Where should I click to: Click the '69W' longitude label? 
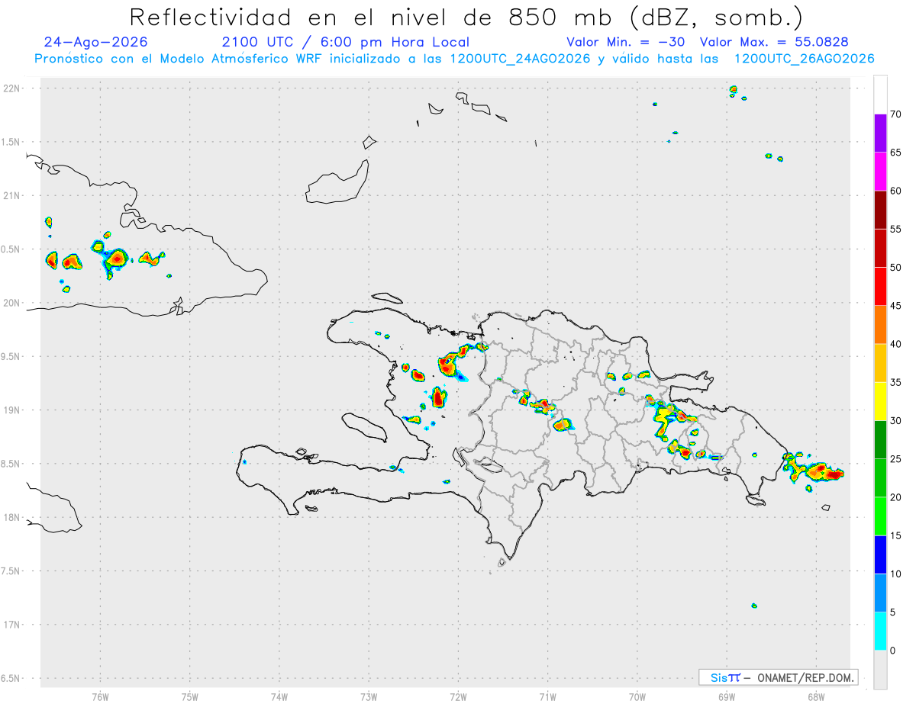(726, 696)
